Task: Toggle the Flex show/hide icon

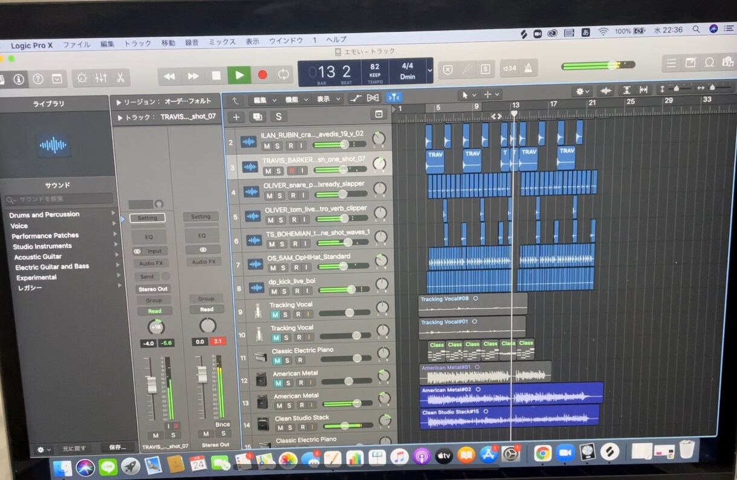Action: coord(373,98)
